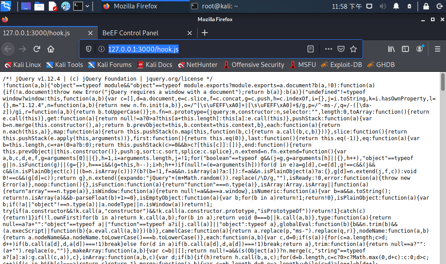Open Firefox account icon

point(420,49)
